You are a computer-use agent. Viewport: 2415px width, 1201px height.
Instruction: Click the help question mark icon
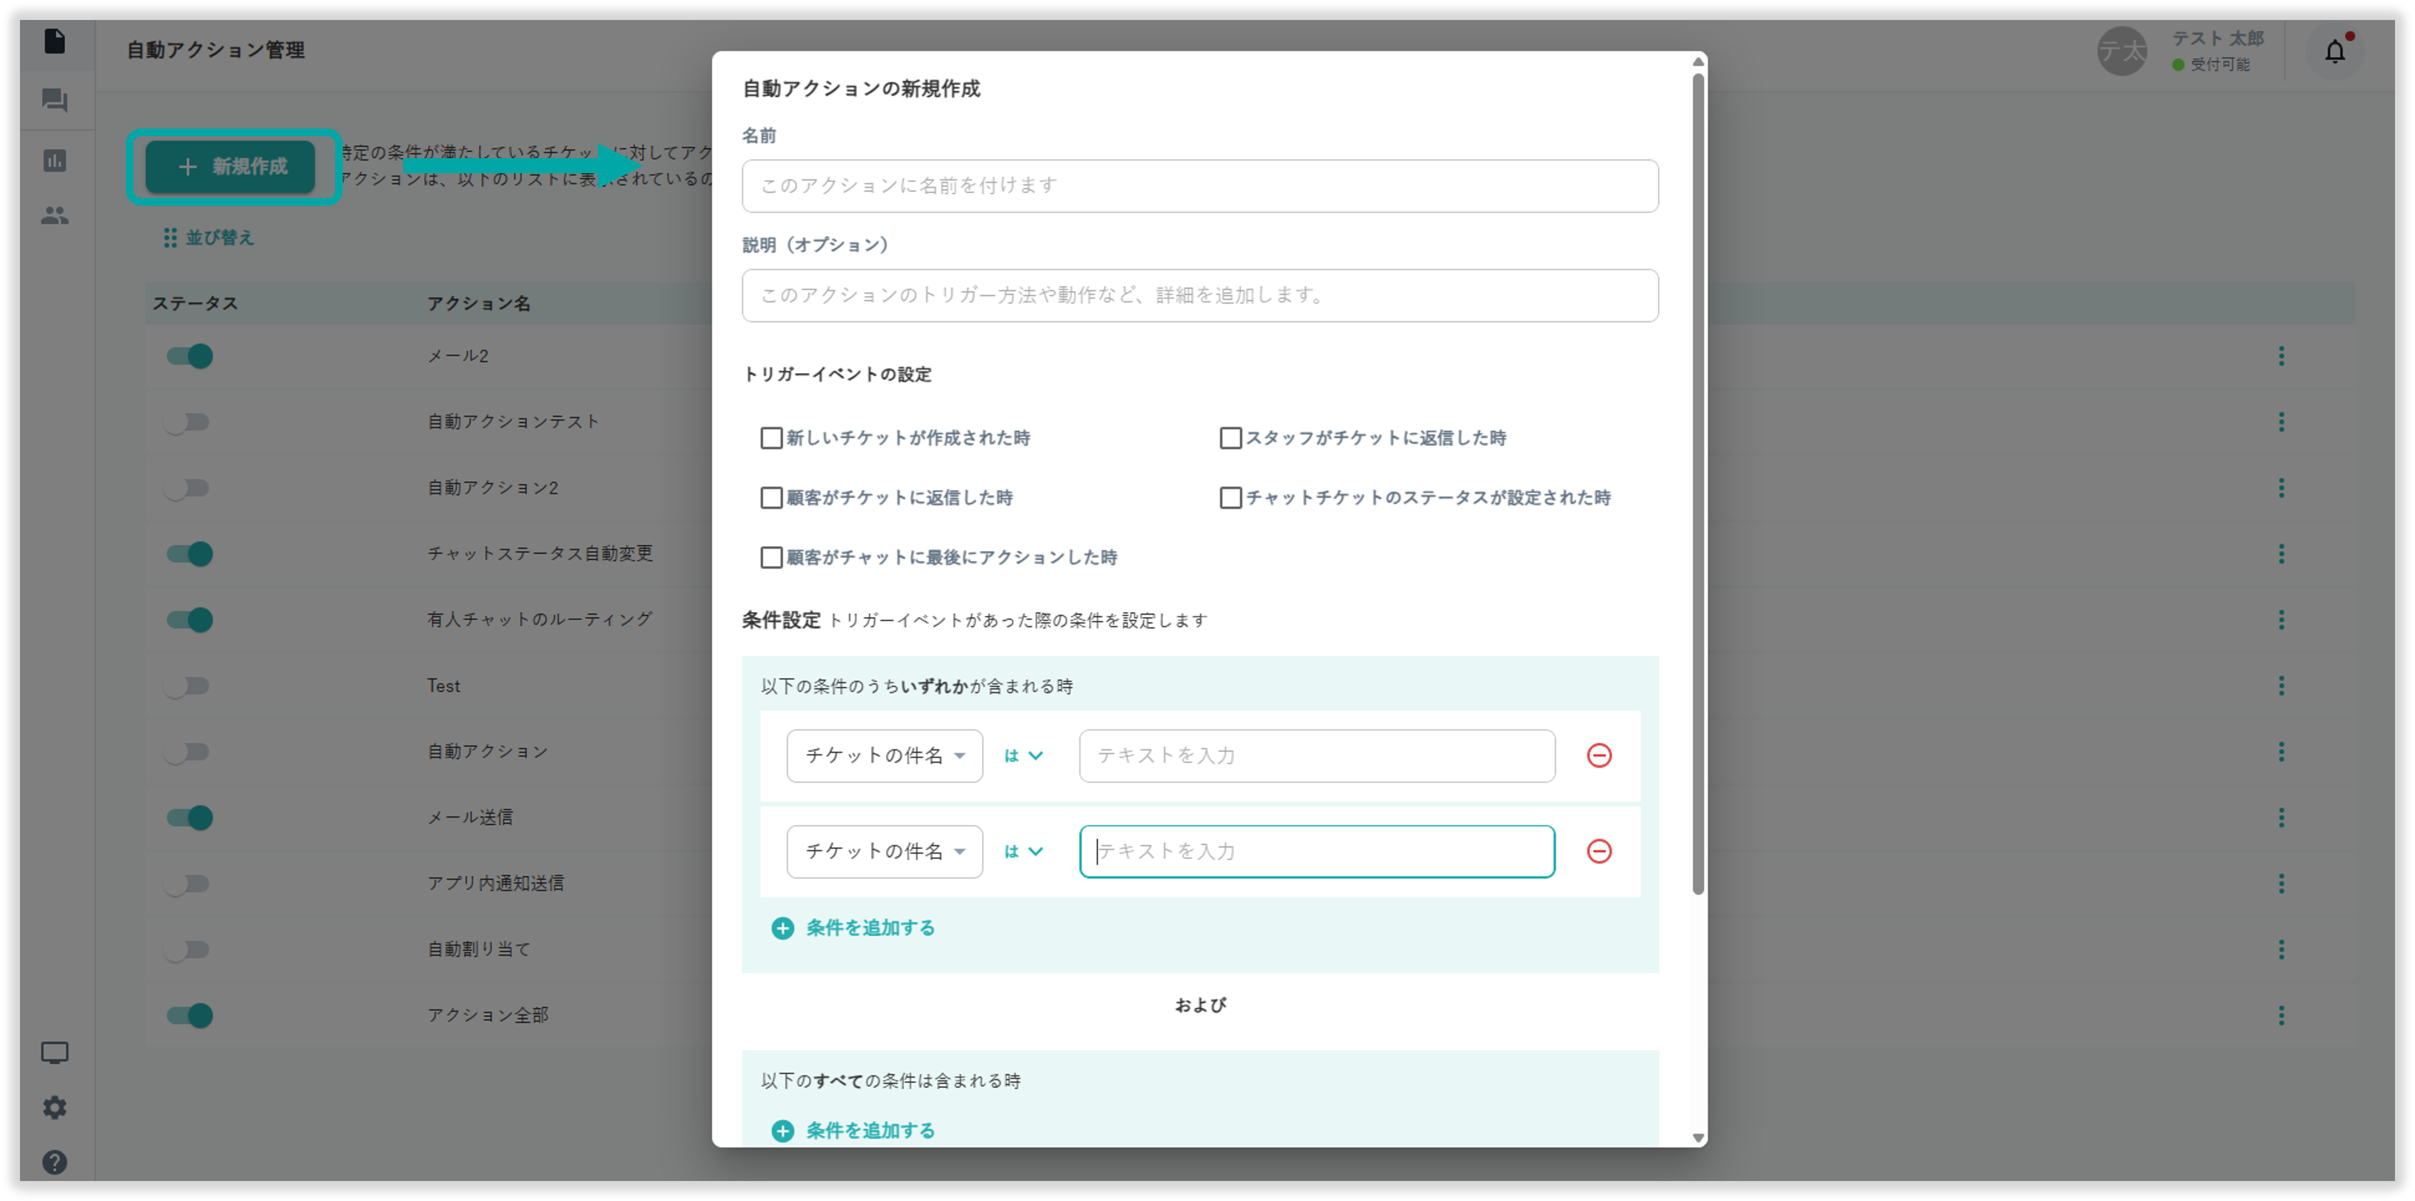pos(55,1163)
